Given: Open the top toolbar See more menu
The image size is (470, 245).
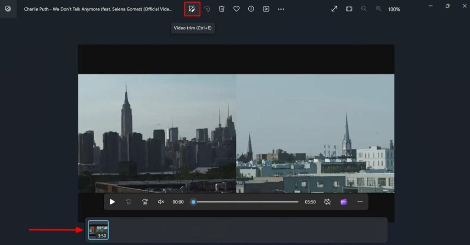Looking at the screenshot, I should click(281, 9).
